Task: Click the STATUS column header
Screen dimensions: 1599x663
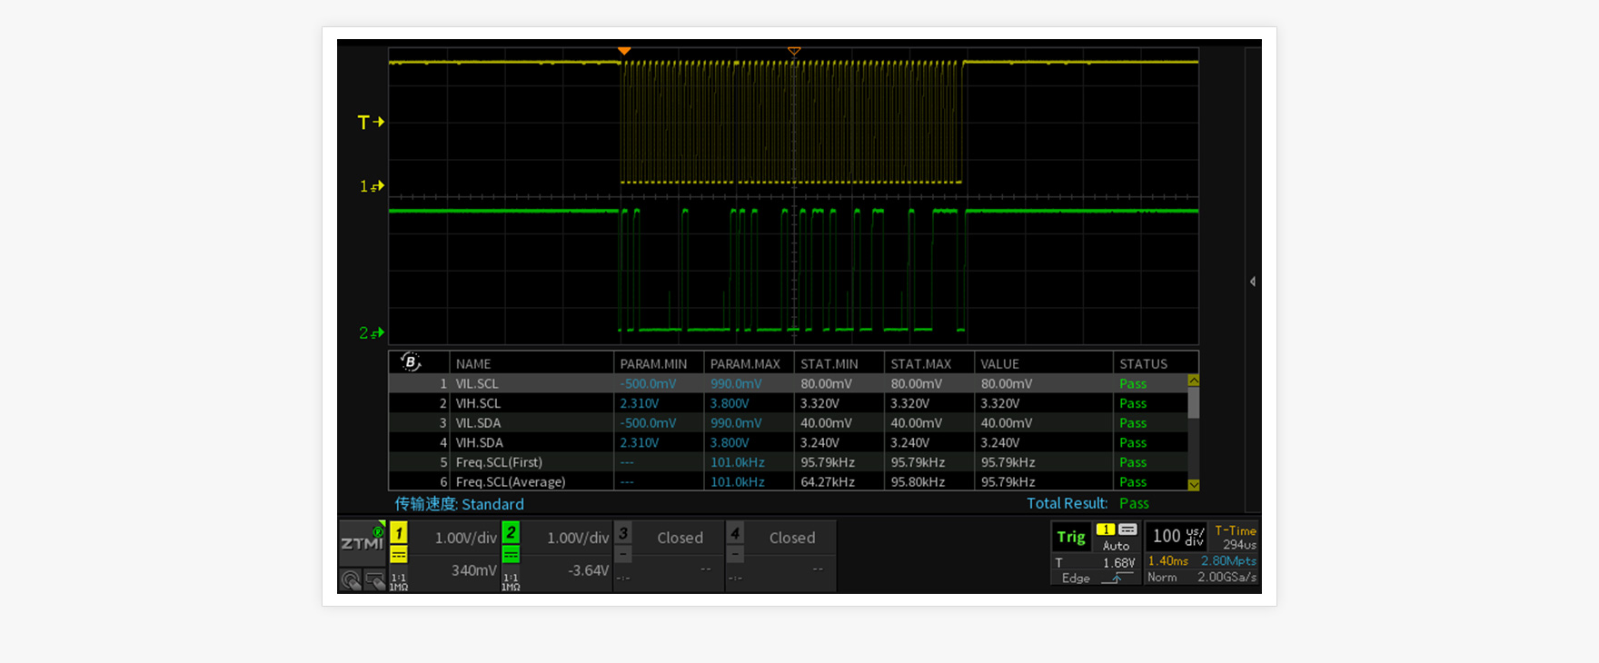Action: click(x=1143, y=363)
